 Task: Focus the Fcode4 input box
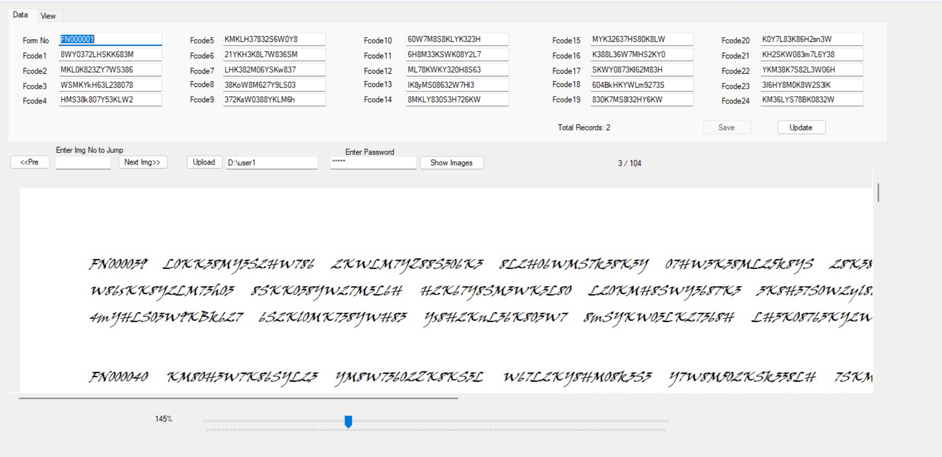pos(110,100)
